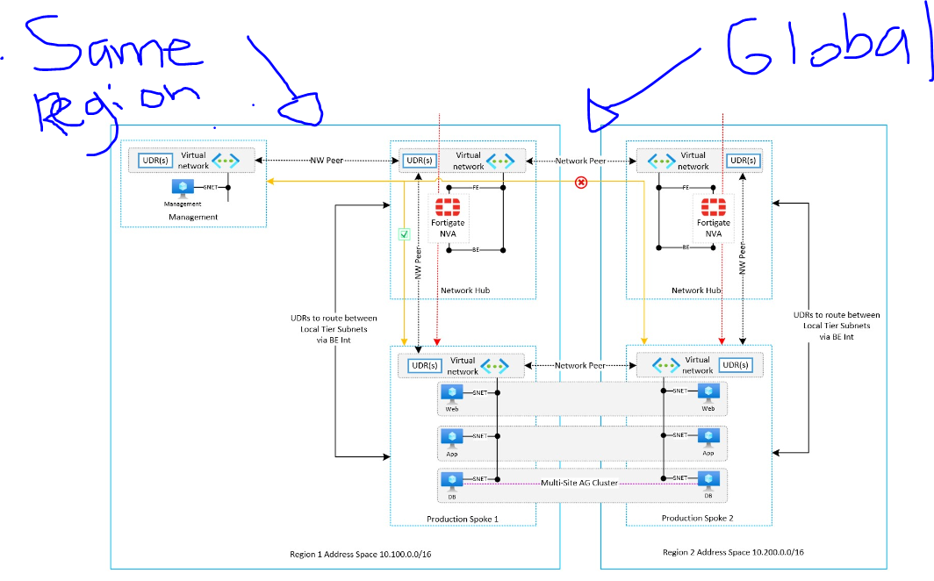Toggle the green checkmark beside NW Peer line

[405, 234]
